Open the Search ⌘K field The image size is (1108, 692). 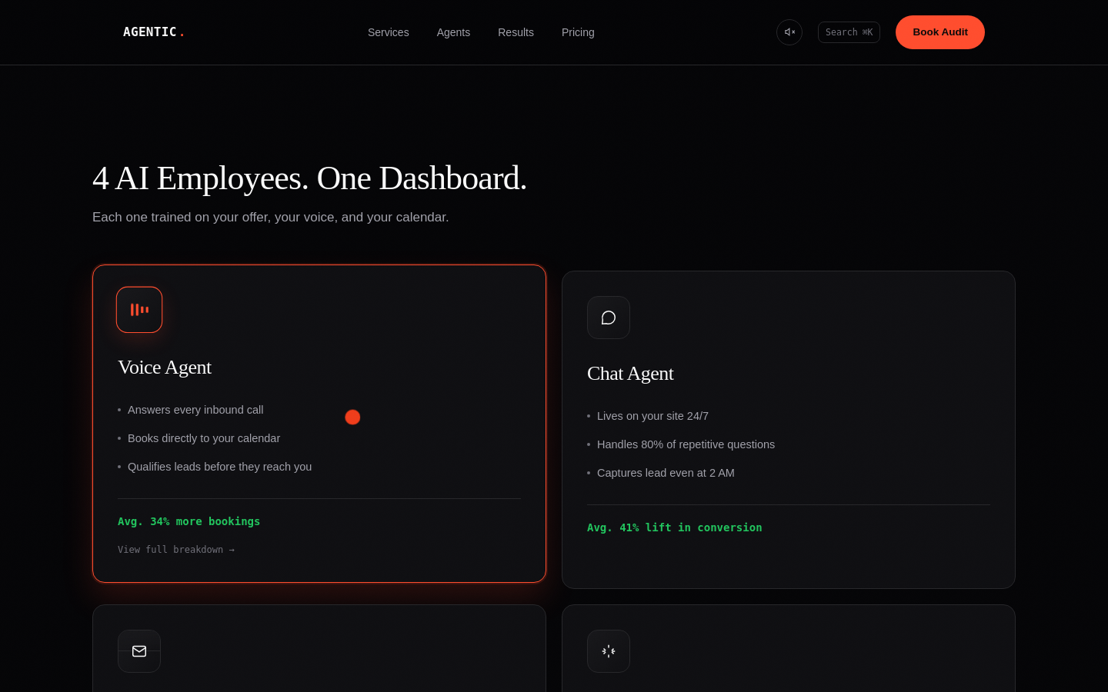849,32
